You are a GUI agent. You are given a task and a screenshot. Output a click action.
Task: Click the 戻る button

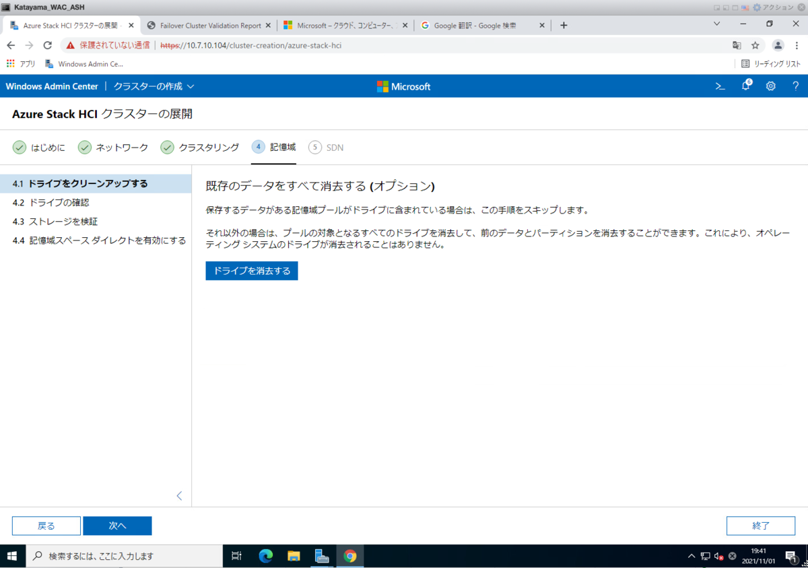46,526
